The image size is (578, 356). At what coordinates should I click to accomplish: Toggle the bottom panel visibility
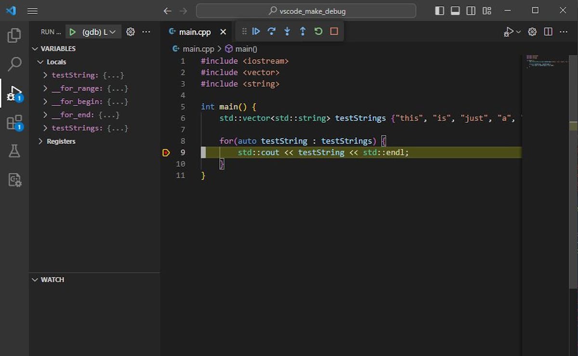tap(455, 10)
